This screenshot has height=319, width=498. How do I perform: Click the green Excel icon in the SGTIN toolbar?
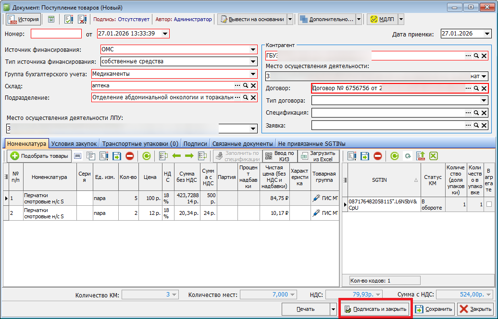click(x=434, y=156)
